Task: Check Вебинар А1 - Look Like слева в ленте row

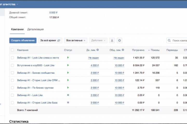Action: (x=12, y=58)
